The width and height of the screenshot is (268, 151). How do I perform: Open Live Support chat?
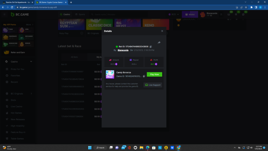(153, 85)
